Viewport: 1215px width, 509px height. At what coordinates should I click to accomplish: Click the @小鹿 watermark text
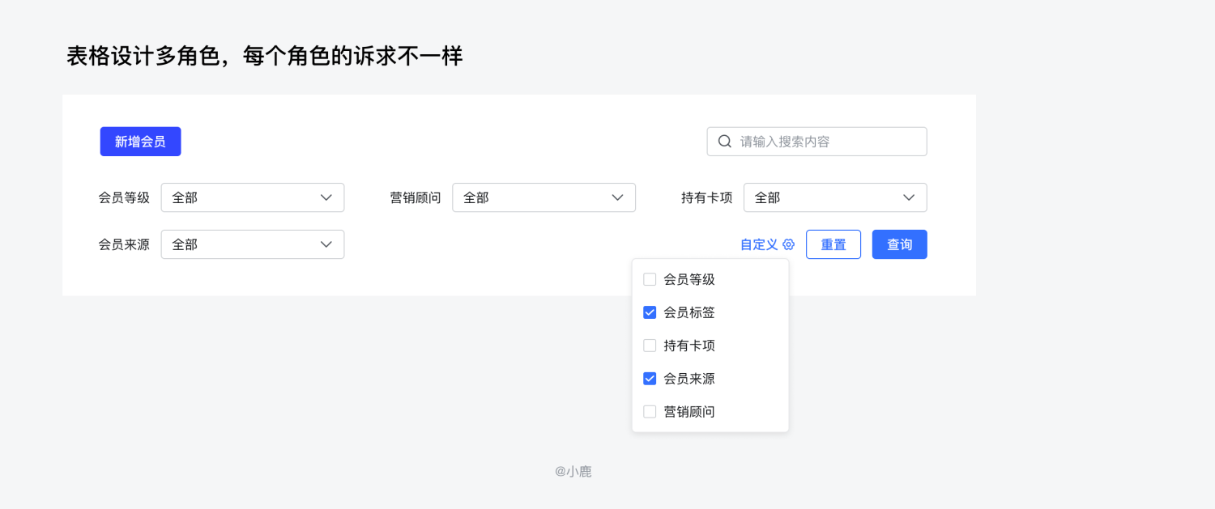pos(573,471)
